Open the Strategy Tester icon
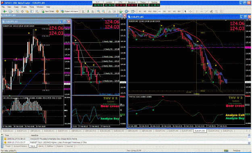Screen dimensions: 252x153 [37, 11]
